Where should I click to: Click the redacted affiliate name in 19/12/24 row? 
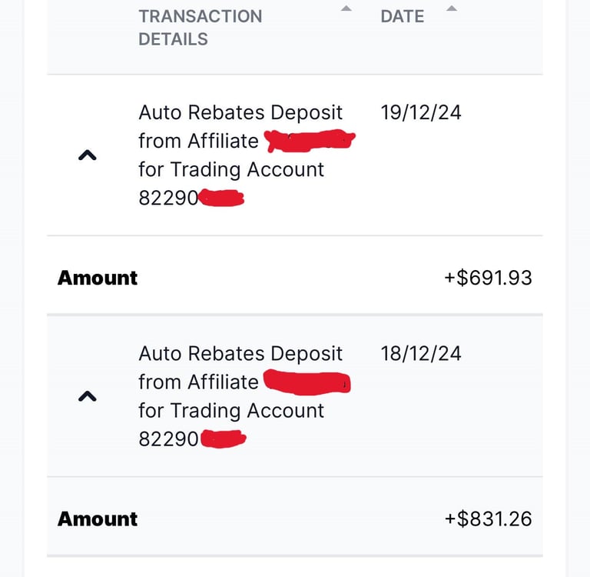(x=309, y=141)
